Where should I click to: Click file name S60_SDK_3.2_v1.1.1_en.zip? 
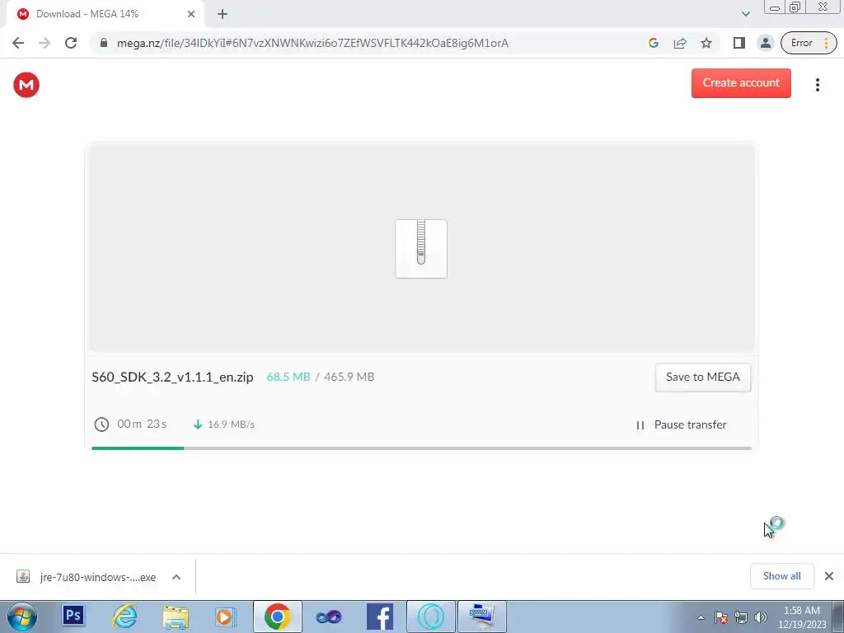point(172,377)
